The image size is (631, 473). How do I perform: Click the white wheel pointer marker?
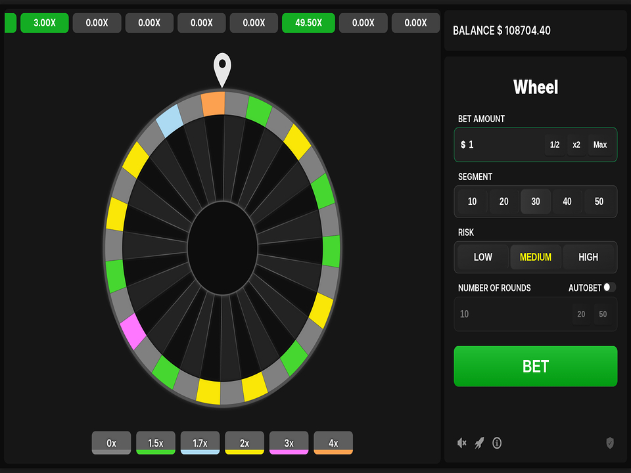click(x=223, y=69)
